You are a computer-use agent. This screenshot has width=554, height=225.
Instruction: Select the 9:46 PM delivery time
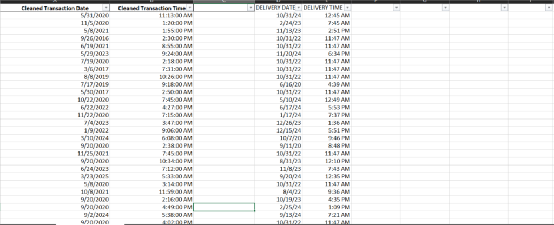coord(327,138)
